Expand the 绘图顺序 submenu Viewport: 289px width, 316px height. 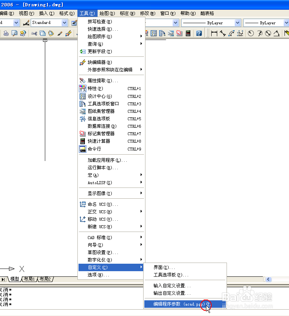[111, 37]
